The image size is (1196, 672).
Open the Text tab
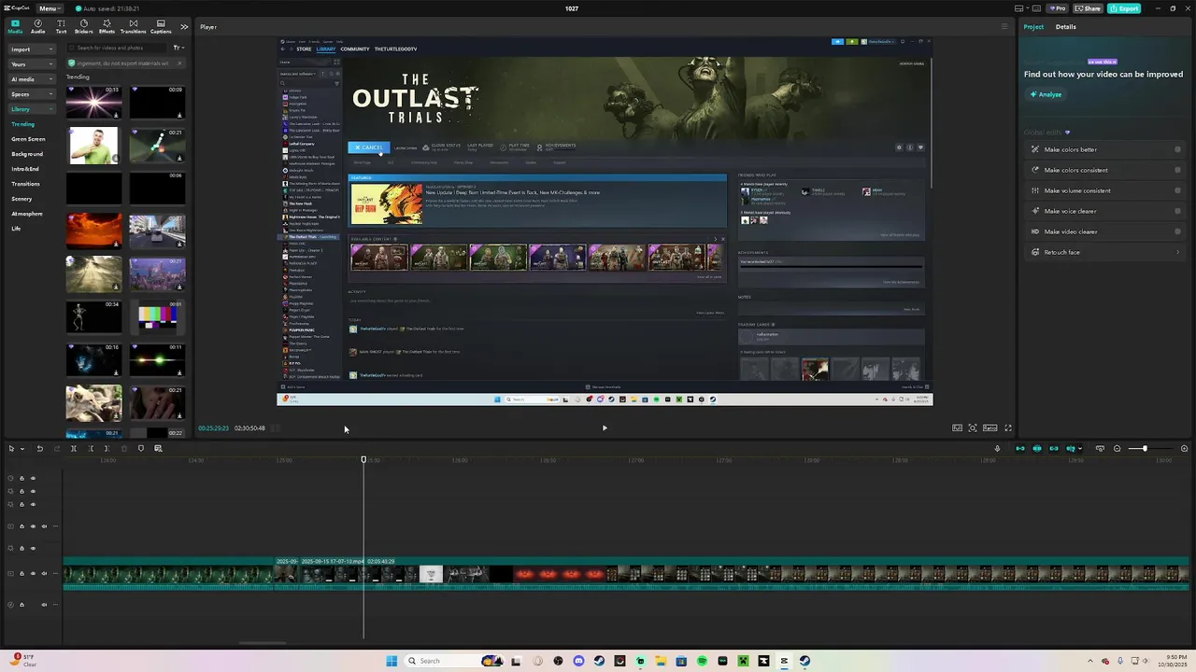click(x=61, y=26)
